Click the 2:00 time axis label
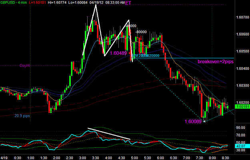Viewport: 250px width, 160px height. tap(56, 158)
